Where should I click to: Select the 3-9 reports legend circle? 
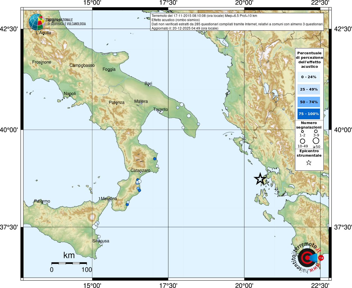click(x=316, y=131)
